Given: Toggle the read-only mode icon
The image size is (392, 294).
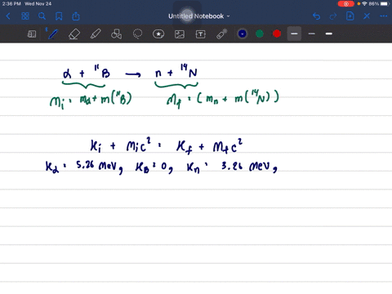Looking at the screenshot, I should 32,34.
